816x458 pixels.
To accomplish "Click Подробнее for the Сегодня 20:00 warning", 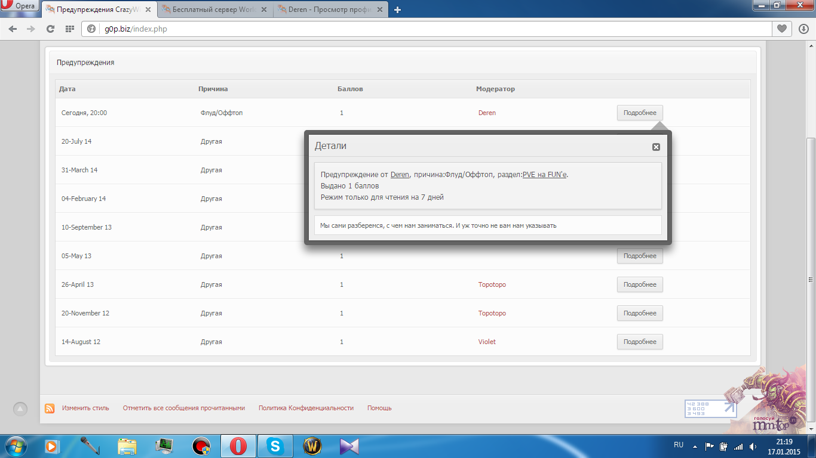I will click(x=639, y=113).
